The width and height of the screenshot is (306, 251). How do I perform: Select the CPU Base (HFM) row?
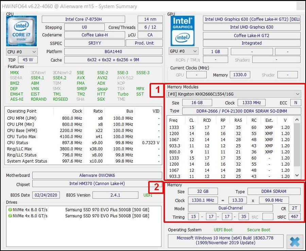point(83,130)
